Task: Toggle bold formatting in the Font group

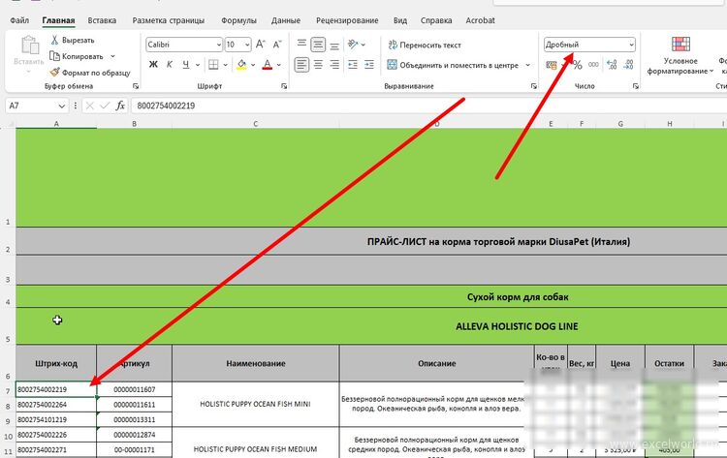Action: point(154,65)
